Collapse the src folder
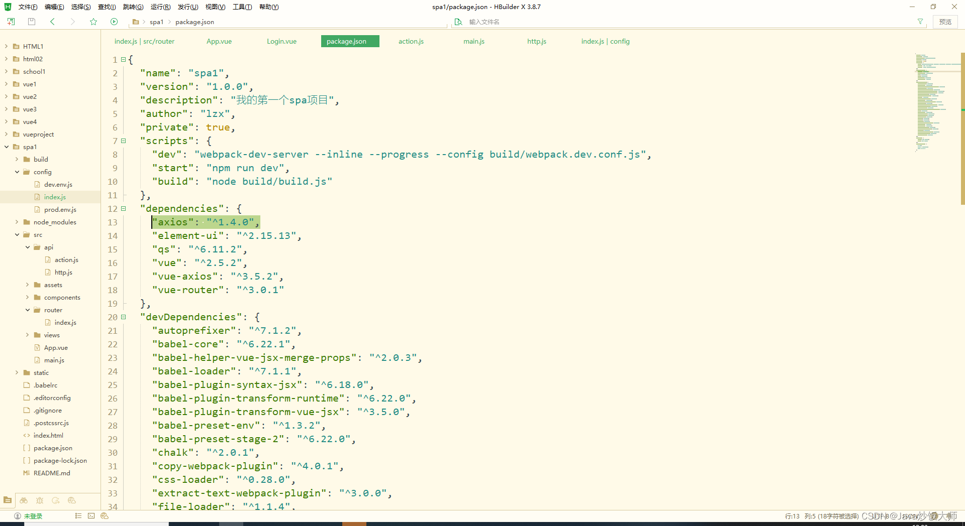This screenshot has width=965, height=526. [17, 234]
